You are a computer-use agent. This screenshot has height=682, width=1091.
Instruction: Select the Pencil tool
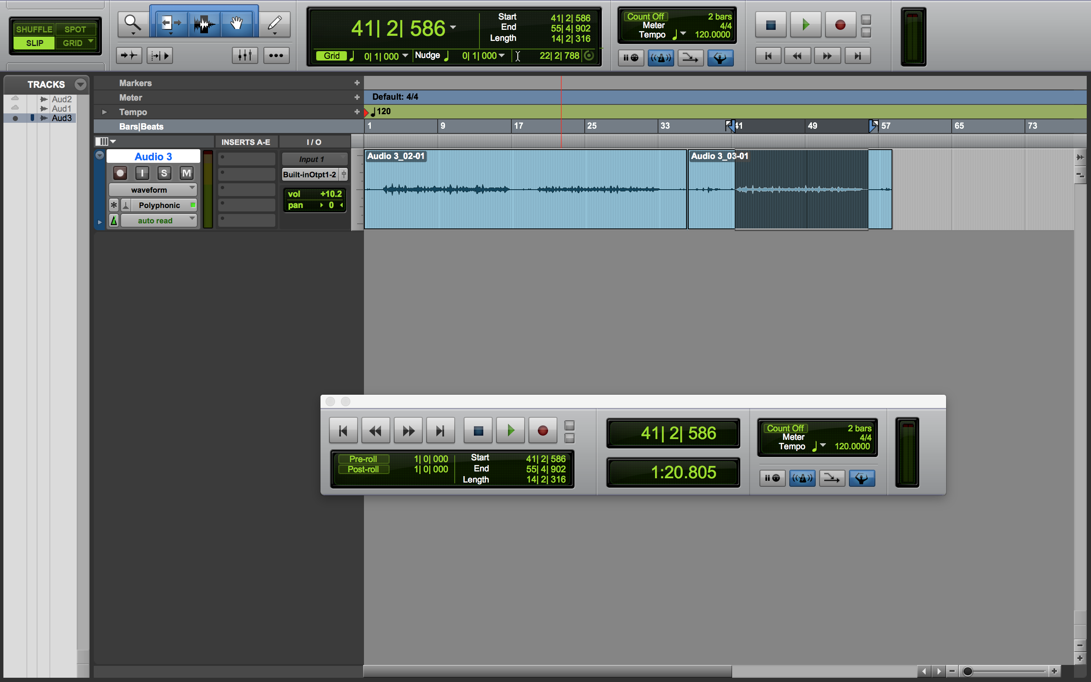pyautogui.click(x=273, y=23)
